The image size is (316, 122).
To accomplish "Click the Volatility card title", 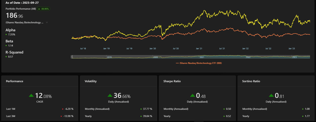I will 91,81.
